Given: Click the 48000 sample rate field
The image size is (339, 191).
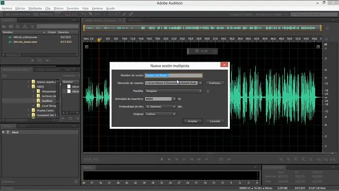Looking at the screenshot, I should point(159,98).
